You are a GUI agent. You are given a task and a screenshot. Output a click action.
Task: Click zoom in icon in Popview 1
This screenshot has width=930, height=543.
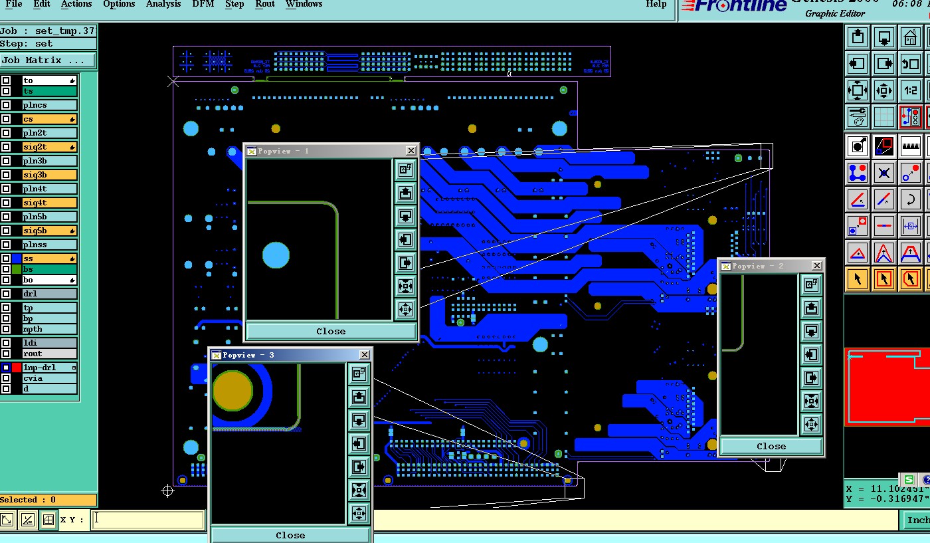(x=405, y=286)
